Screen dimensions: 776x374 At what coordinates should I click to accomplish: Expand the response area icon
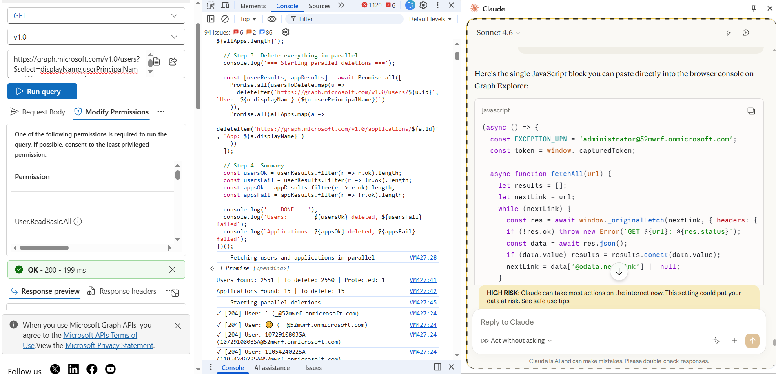pyautogui.click(x=175, y=293)
